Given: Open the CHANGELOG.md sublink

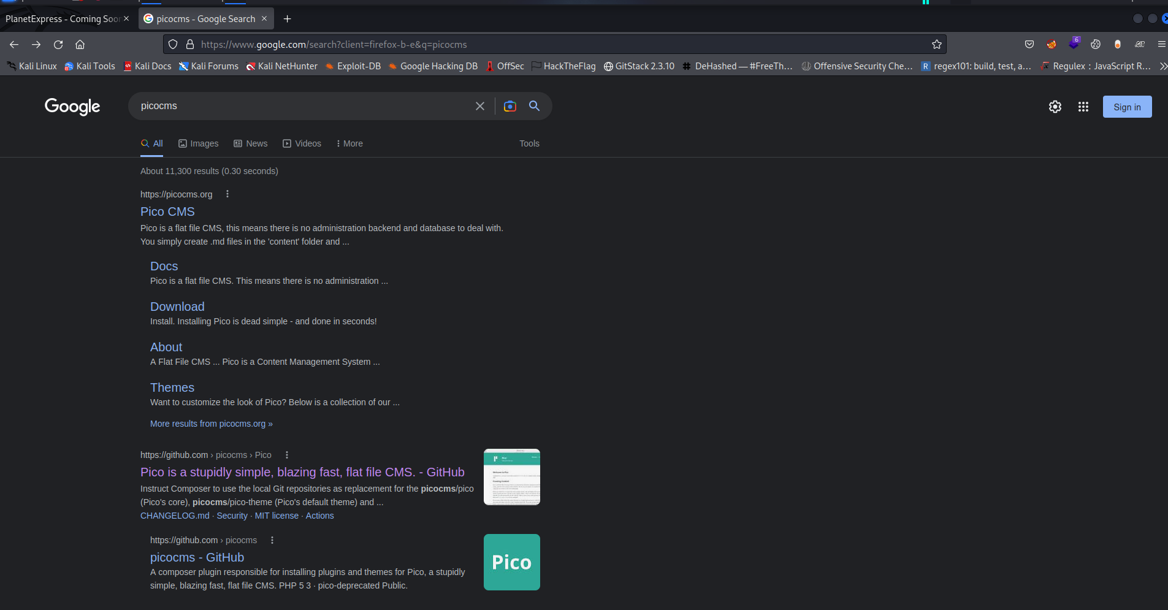Looking at the screenshot, I should pos(175,516).
